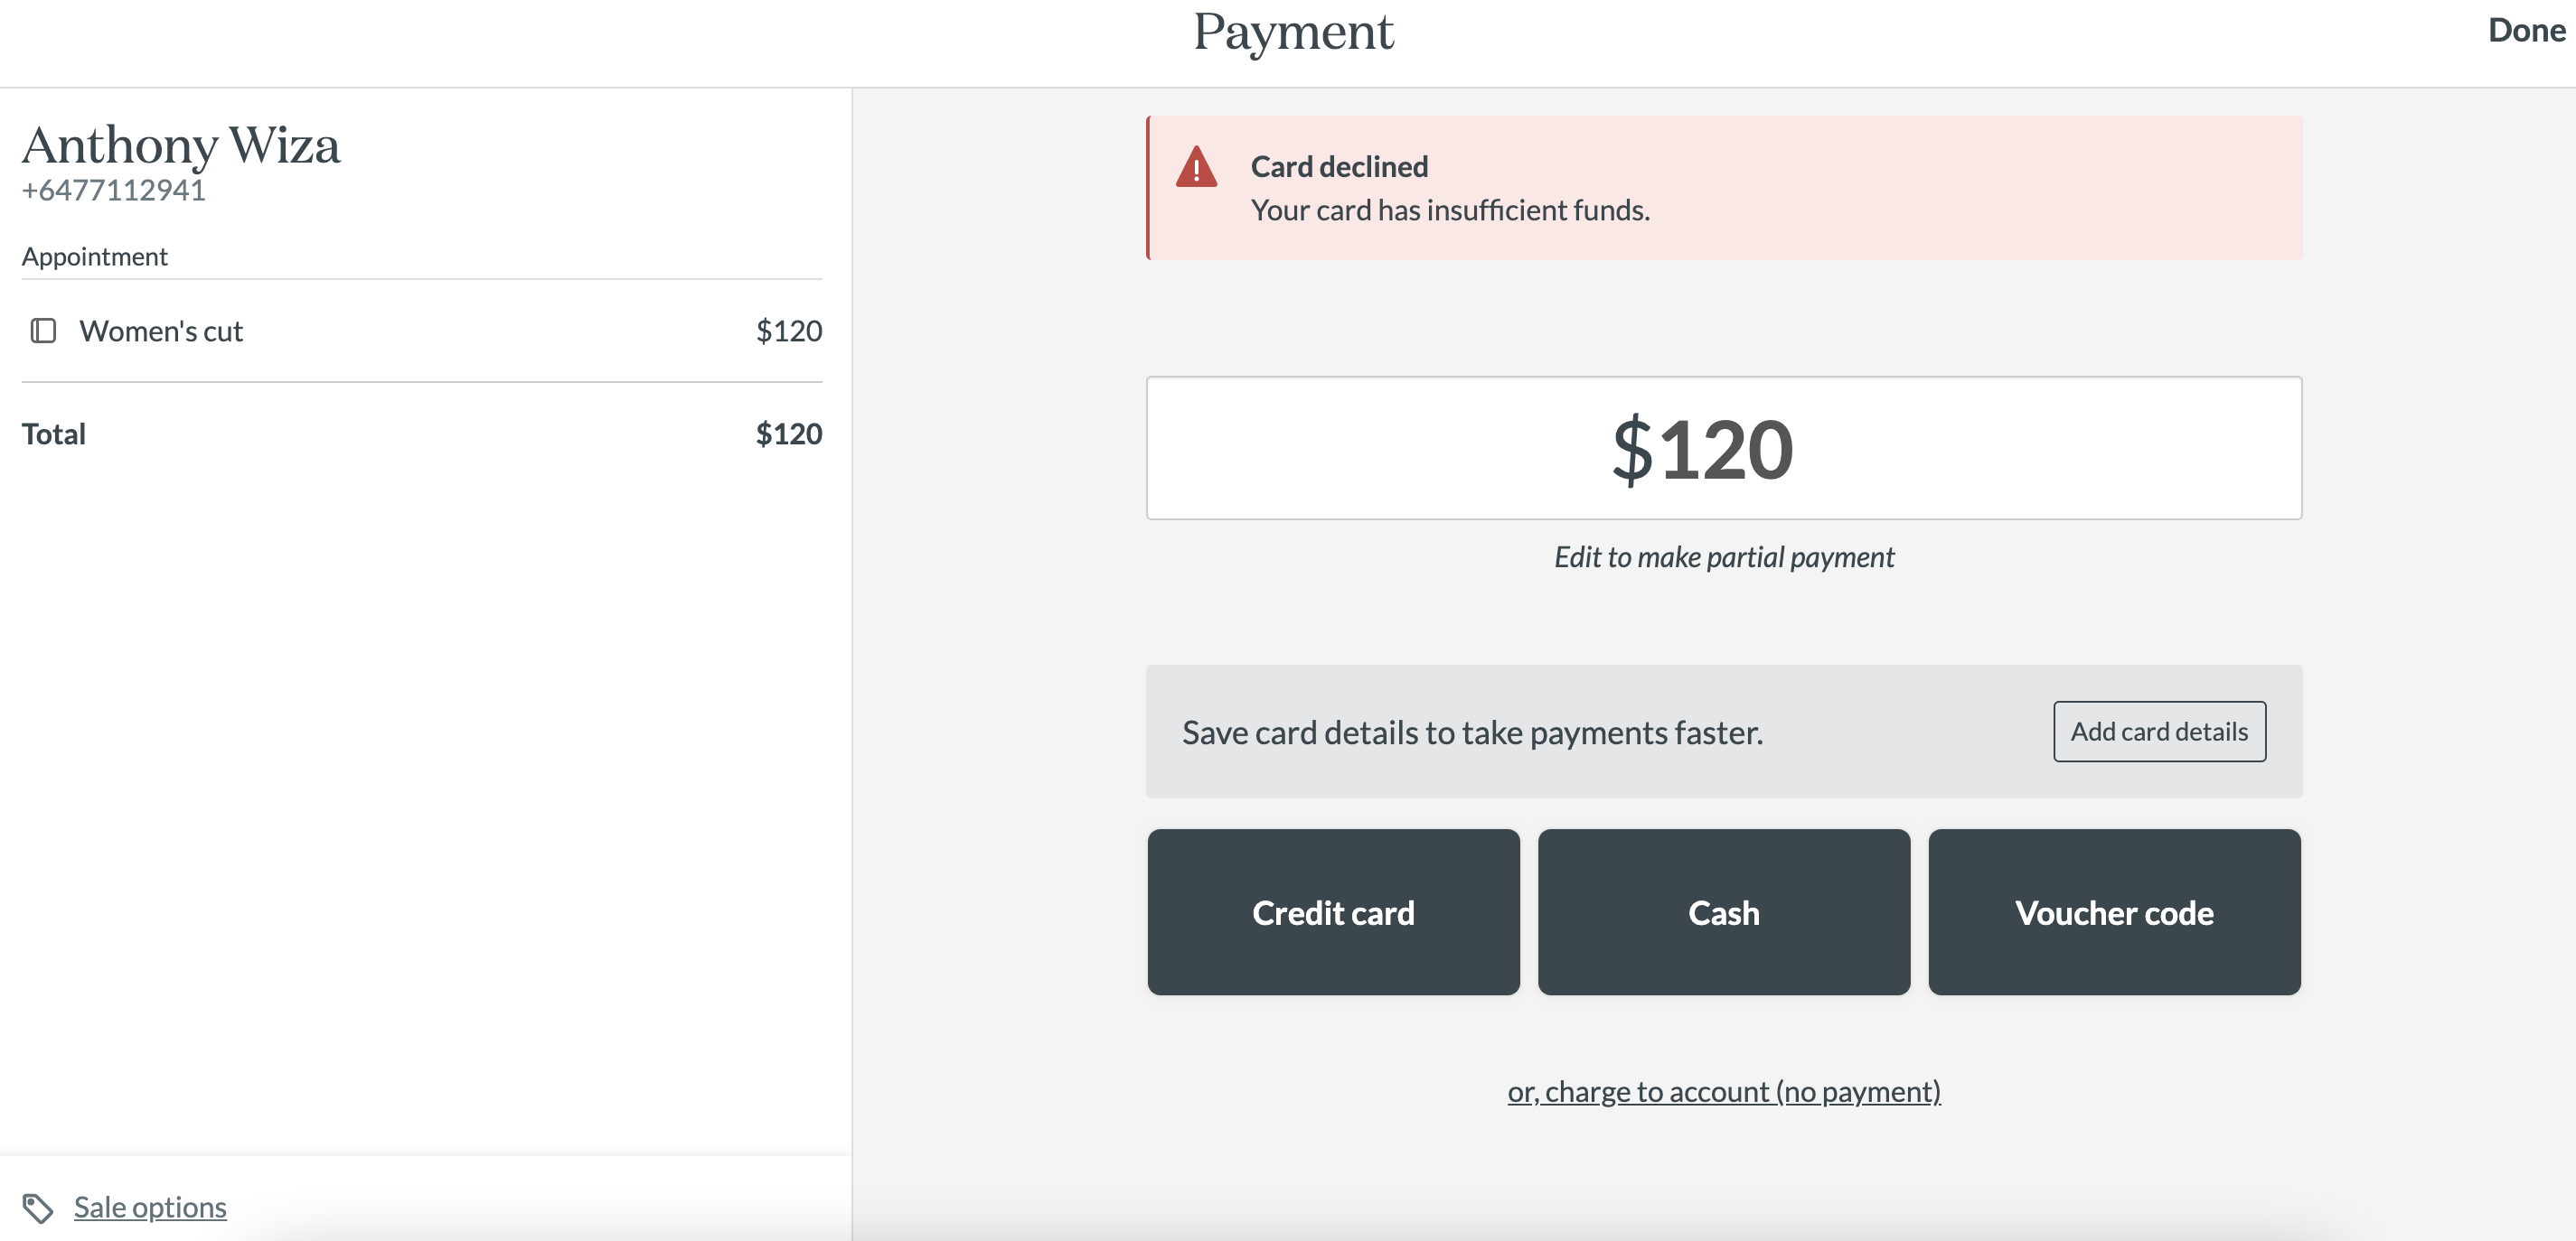Click Add card details
The height and width of the screenshot is (1241, 2576).
2159,732
